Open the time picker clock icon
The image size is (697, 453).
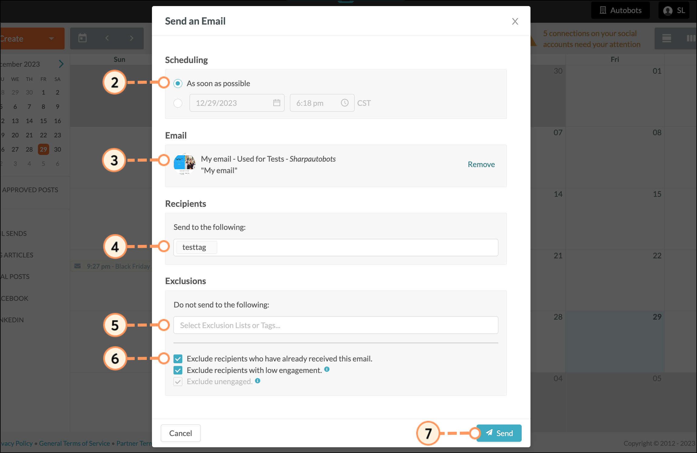point(345,103)
